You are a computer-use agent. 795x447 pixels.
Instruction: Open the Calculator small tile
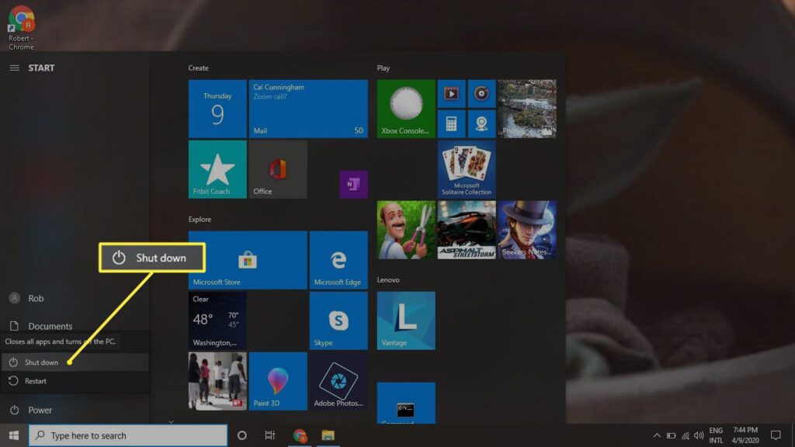click(x=451, y=123)
